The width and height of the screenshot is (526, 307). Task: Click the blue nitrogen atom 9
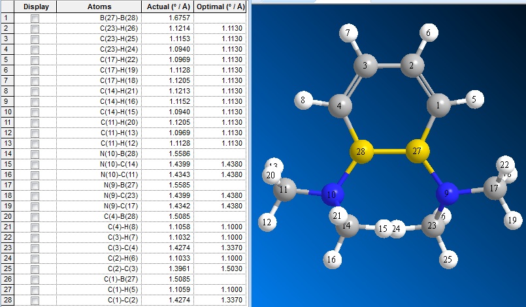[x=447, y=193]
